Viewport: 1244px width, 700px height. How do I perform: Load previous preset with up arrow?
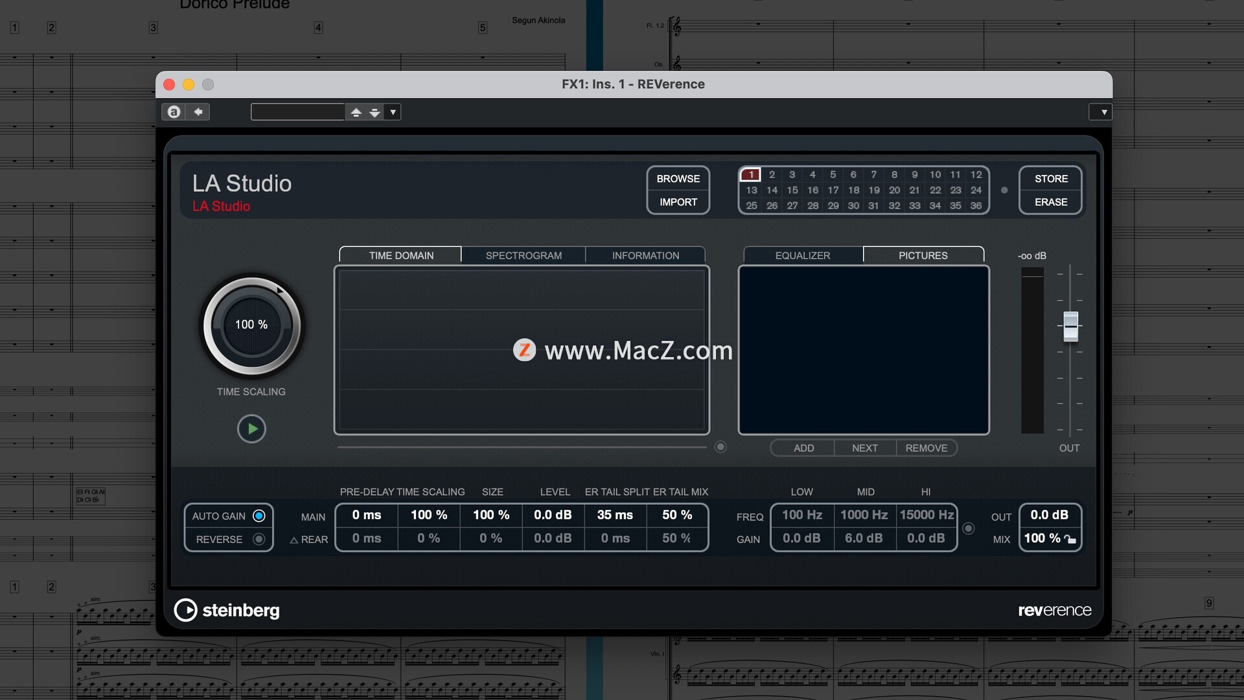point(356,112)
